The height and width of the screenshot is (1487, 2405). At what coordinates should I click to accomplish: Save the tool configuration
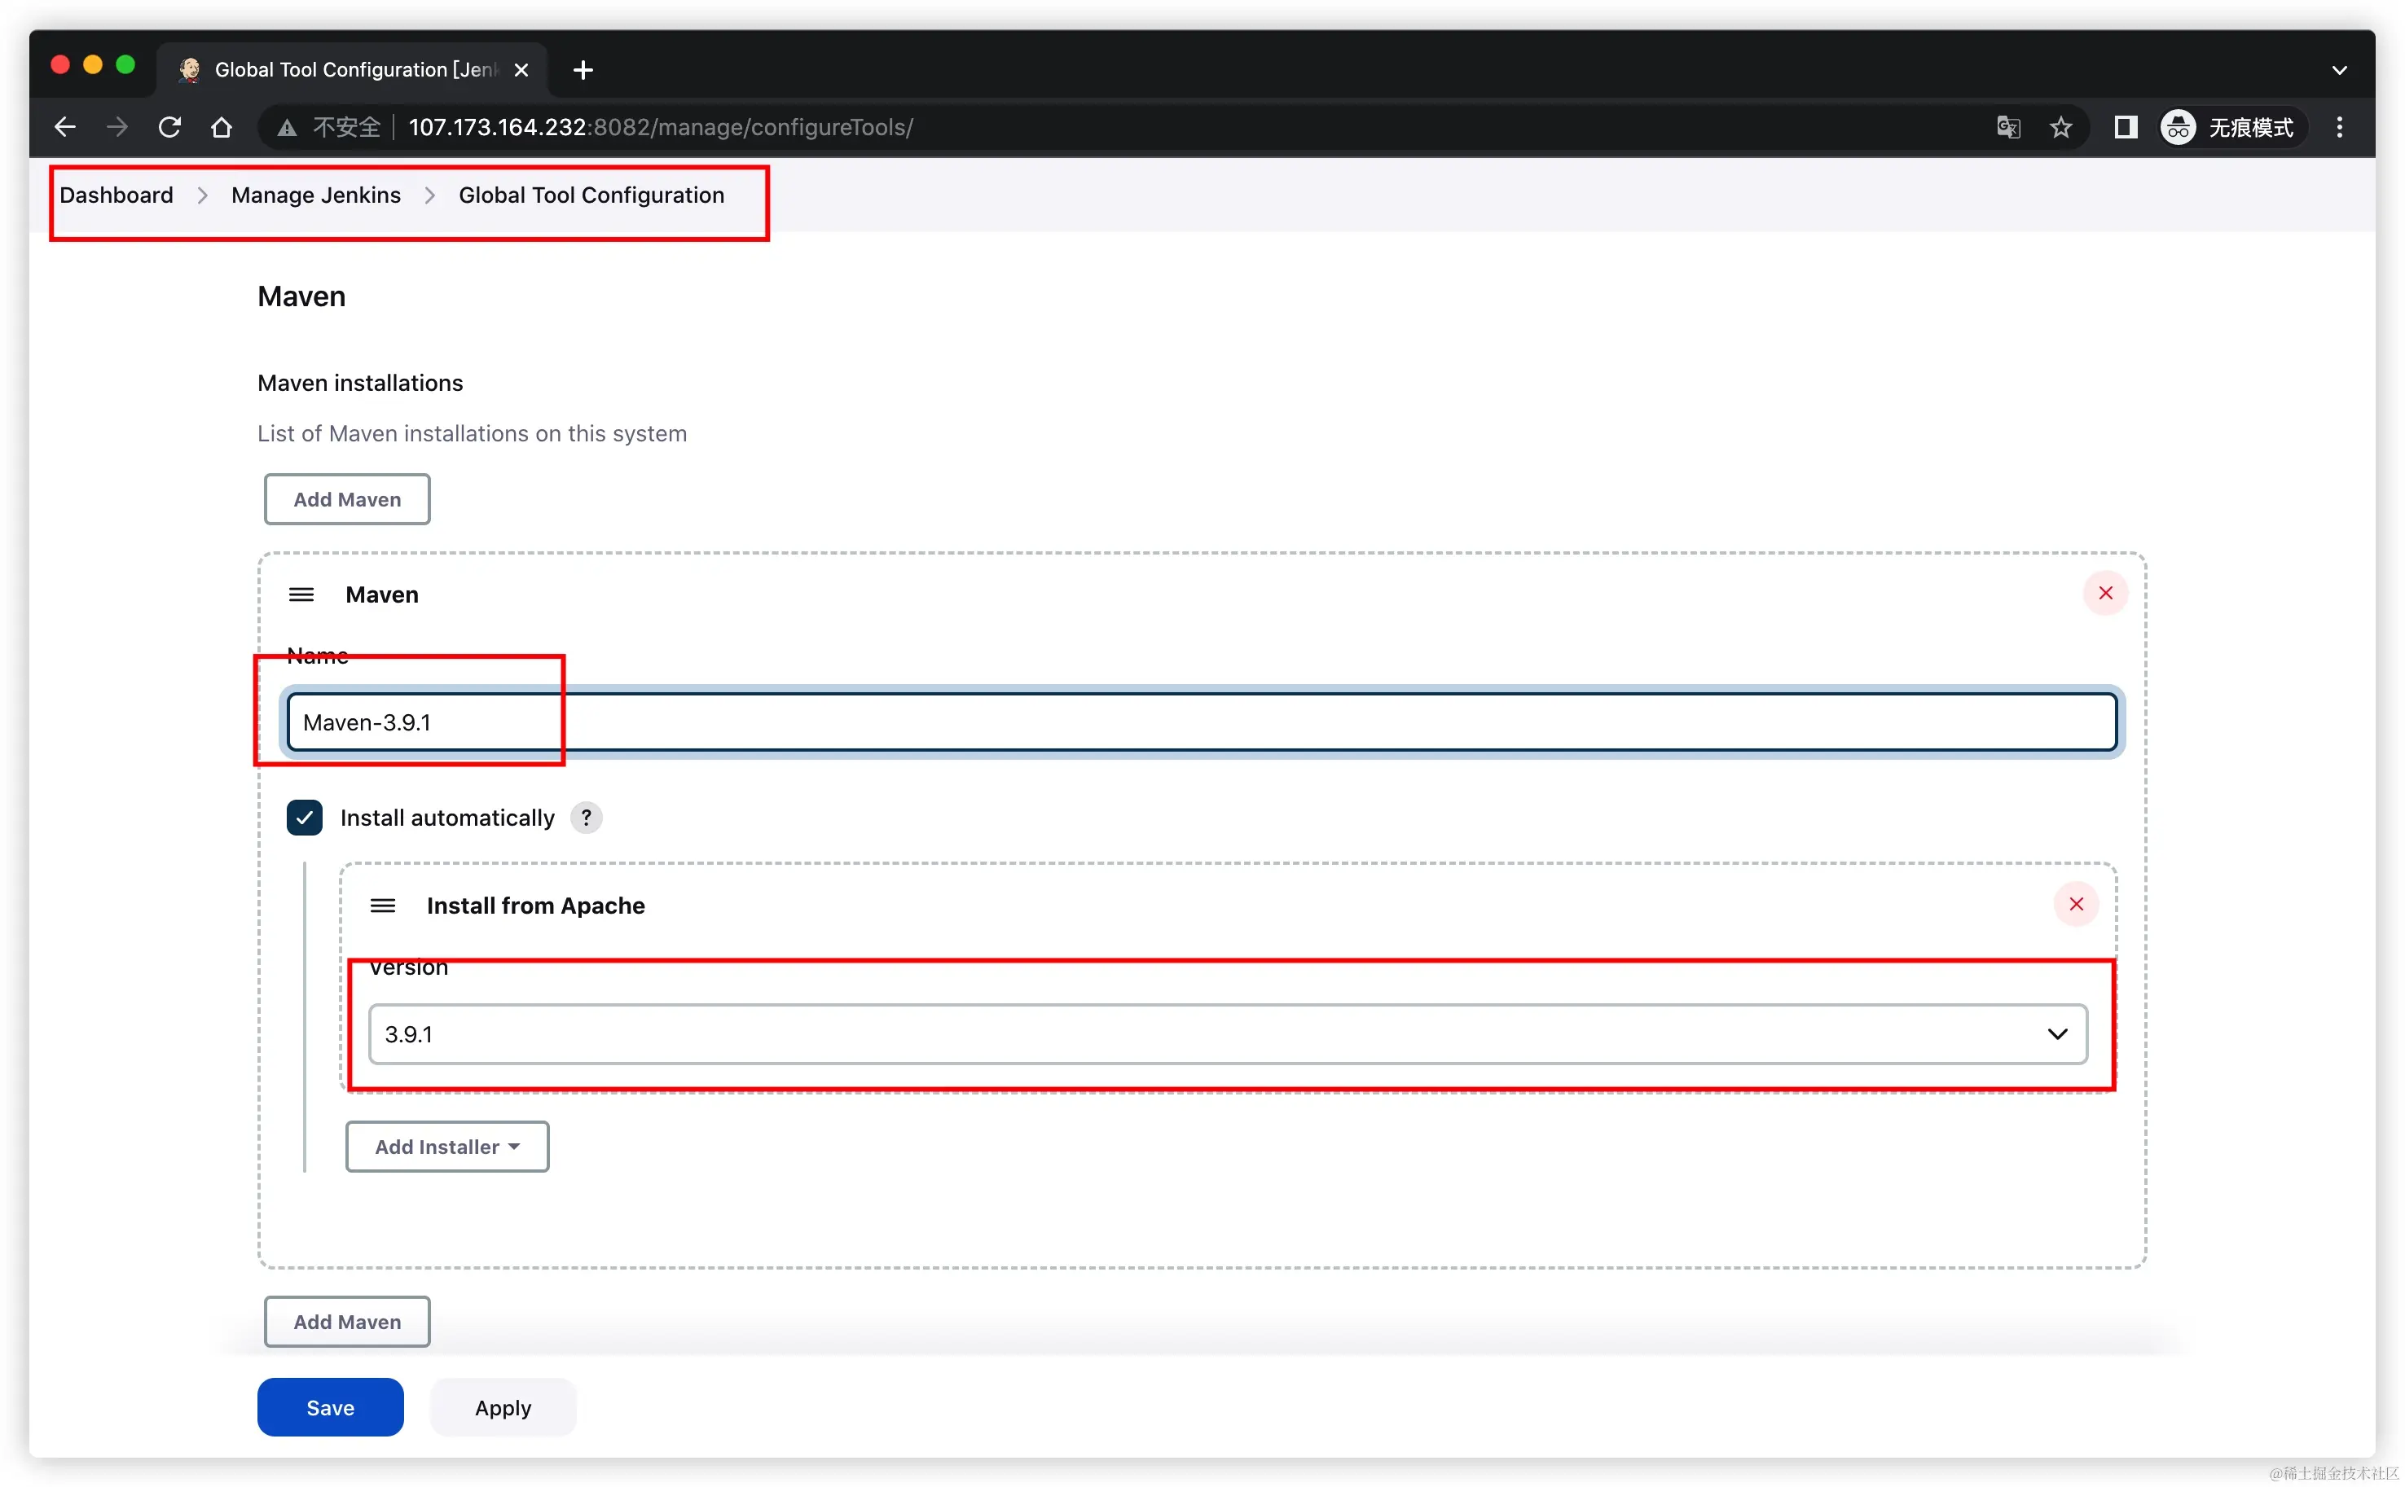click(329, 1406)
